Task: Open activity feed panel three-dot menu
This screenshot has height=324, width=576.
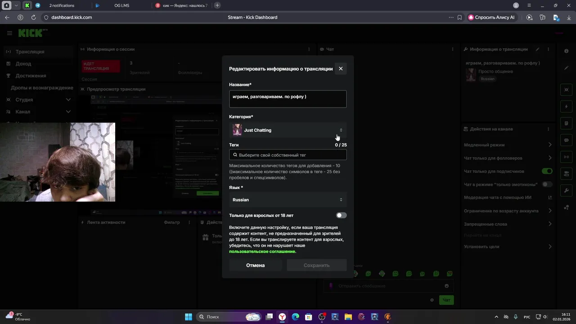Action: (x=190, y=222)
